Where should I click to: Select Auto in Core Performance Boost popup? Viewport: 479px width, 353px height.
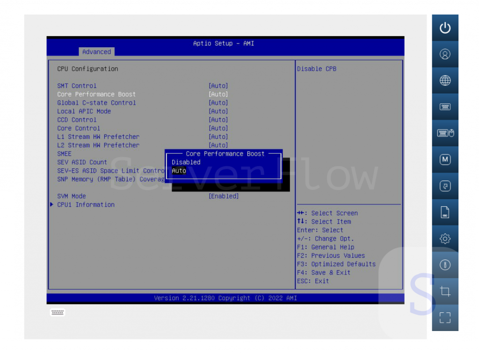pos(179,171)
